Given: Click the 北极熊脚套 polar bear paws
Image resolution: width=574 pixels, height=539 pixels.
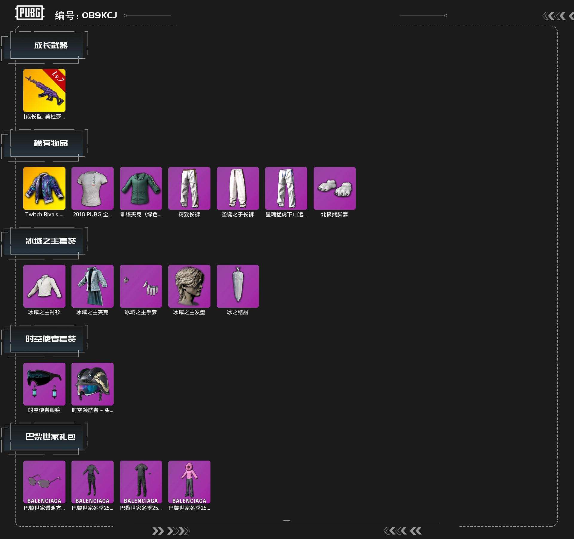Looking at the screenshot, I should pos(335,188).
